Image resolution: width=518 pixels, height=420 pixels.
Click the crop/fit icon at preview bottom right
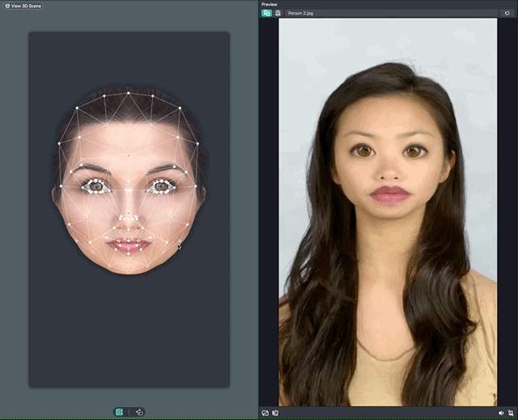511,413
